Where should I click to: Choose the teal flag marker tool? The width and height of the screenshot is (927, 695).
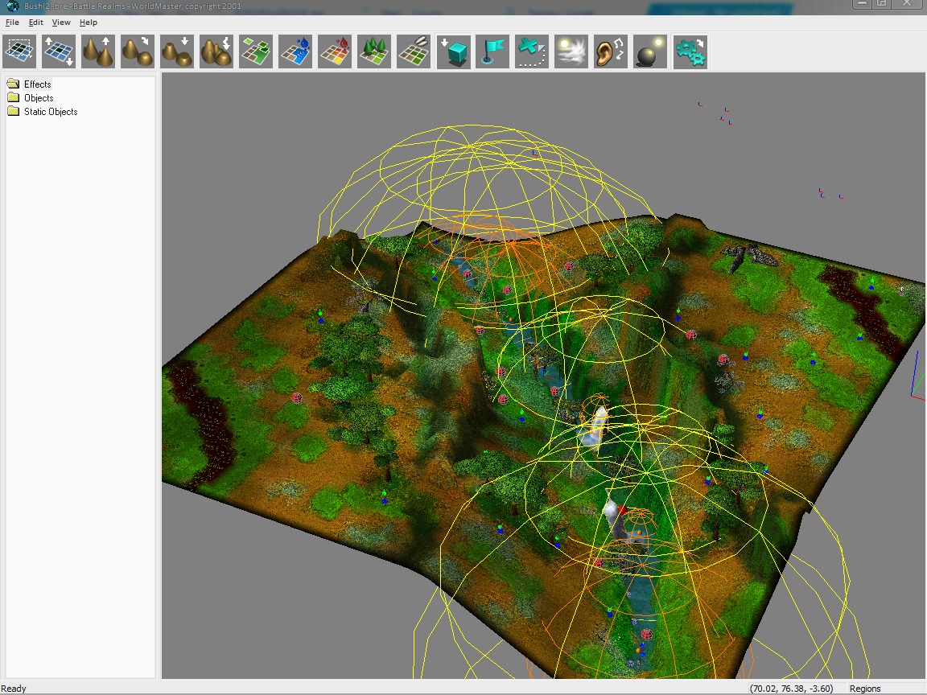pyautogui.click(x=492, y=51)
